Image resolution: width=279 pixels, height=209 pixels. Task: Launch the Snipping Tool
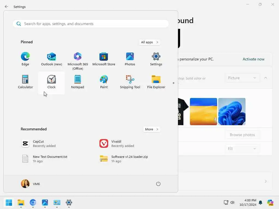coord(130,82)
